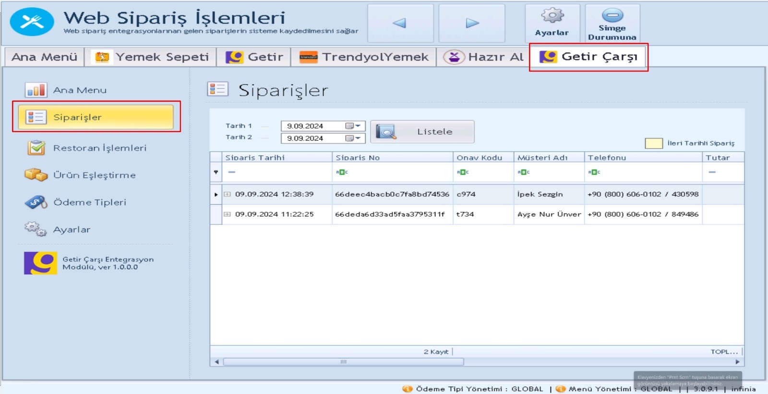Click the sidebar Ayarlar gears icon
768x394 pixels.
[x=36, y=229]
